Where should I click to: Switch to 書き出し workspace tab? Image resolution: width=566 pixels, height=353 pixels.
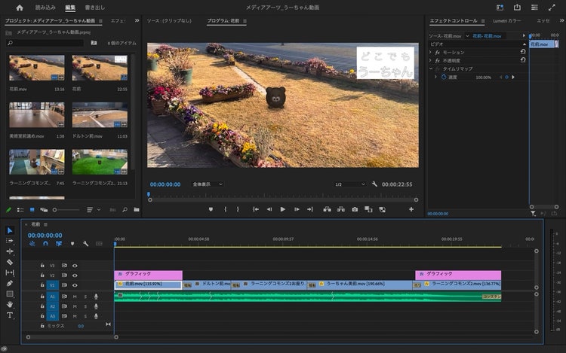click(94, 8)
